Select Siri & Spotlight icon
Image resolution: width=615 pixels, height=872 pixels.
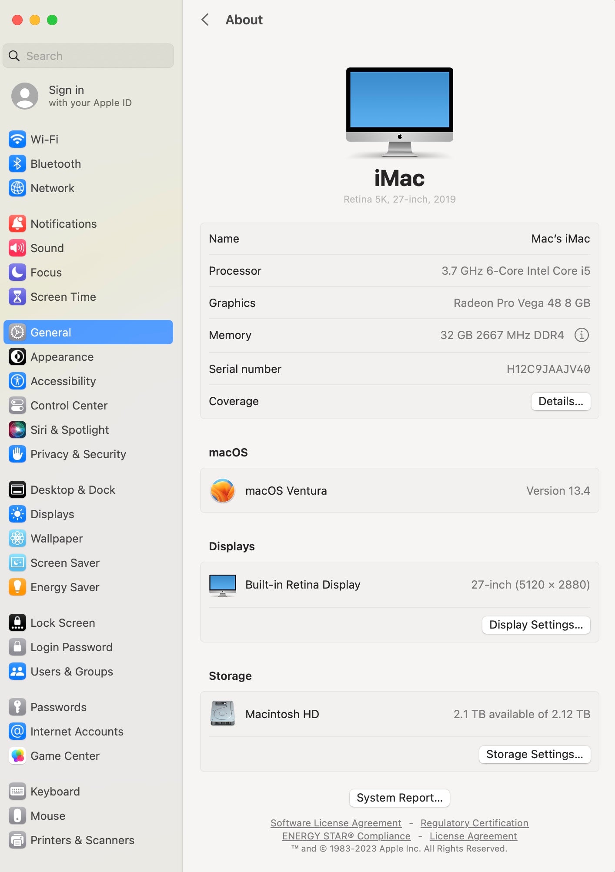pos(17,430)
